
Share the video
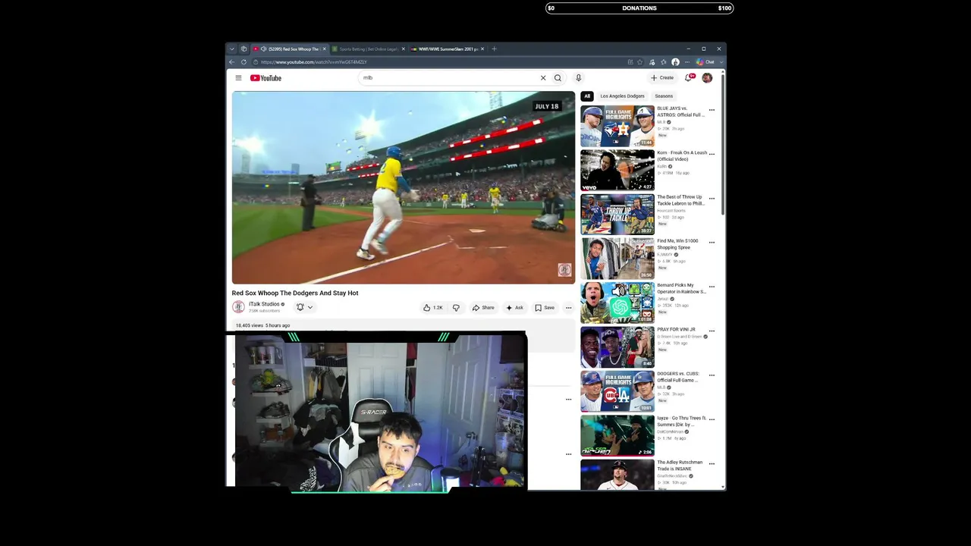(x=483, y=308)
